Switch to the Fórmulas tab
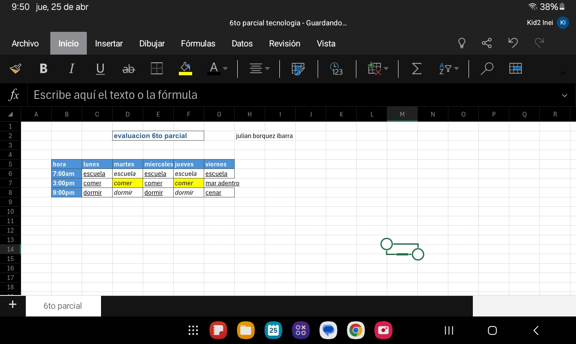 (198, 43)
